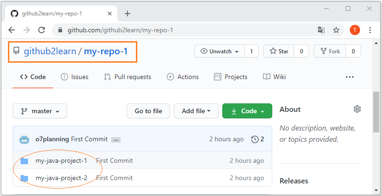Click the Go to file button
The height and width of the screenshot is (196, 382).
click(148, 111)
